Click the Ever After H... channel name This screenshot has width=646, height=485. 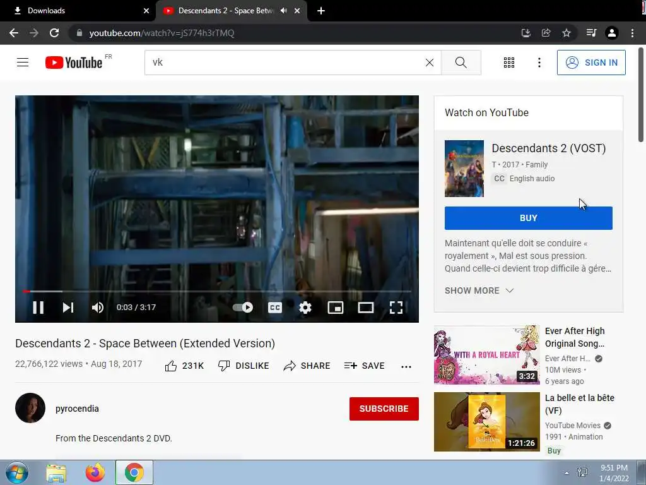click(x=567, y=359)
